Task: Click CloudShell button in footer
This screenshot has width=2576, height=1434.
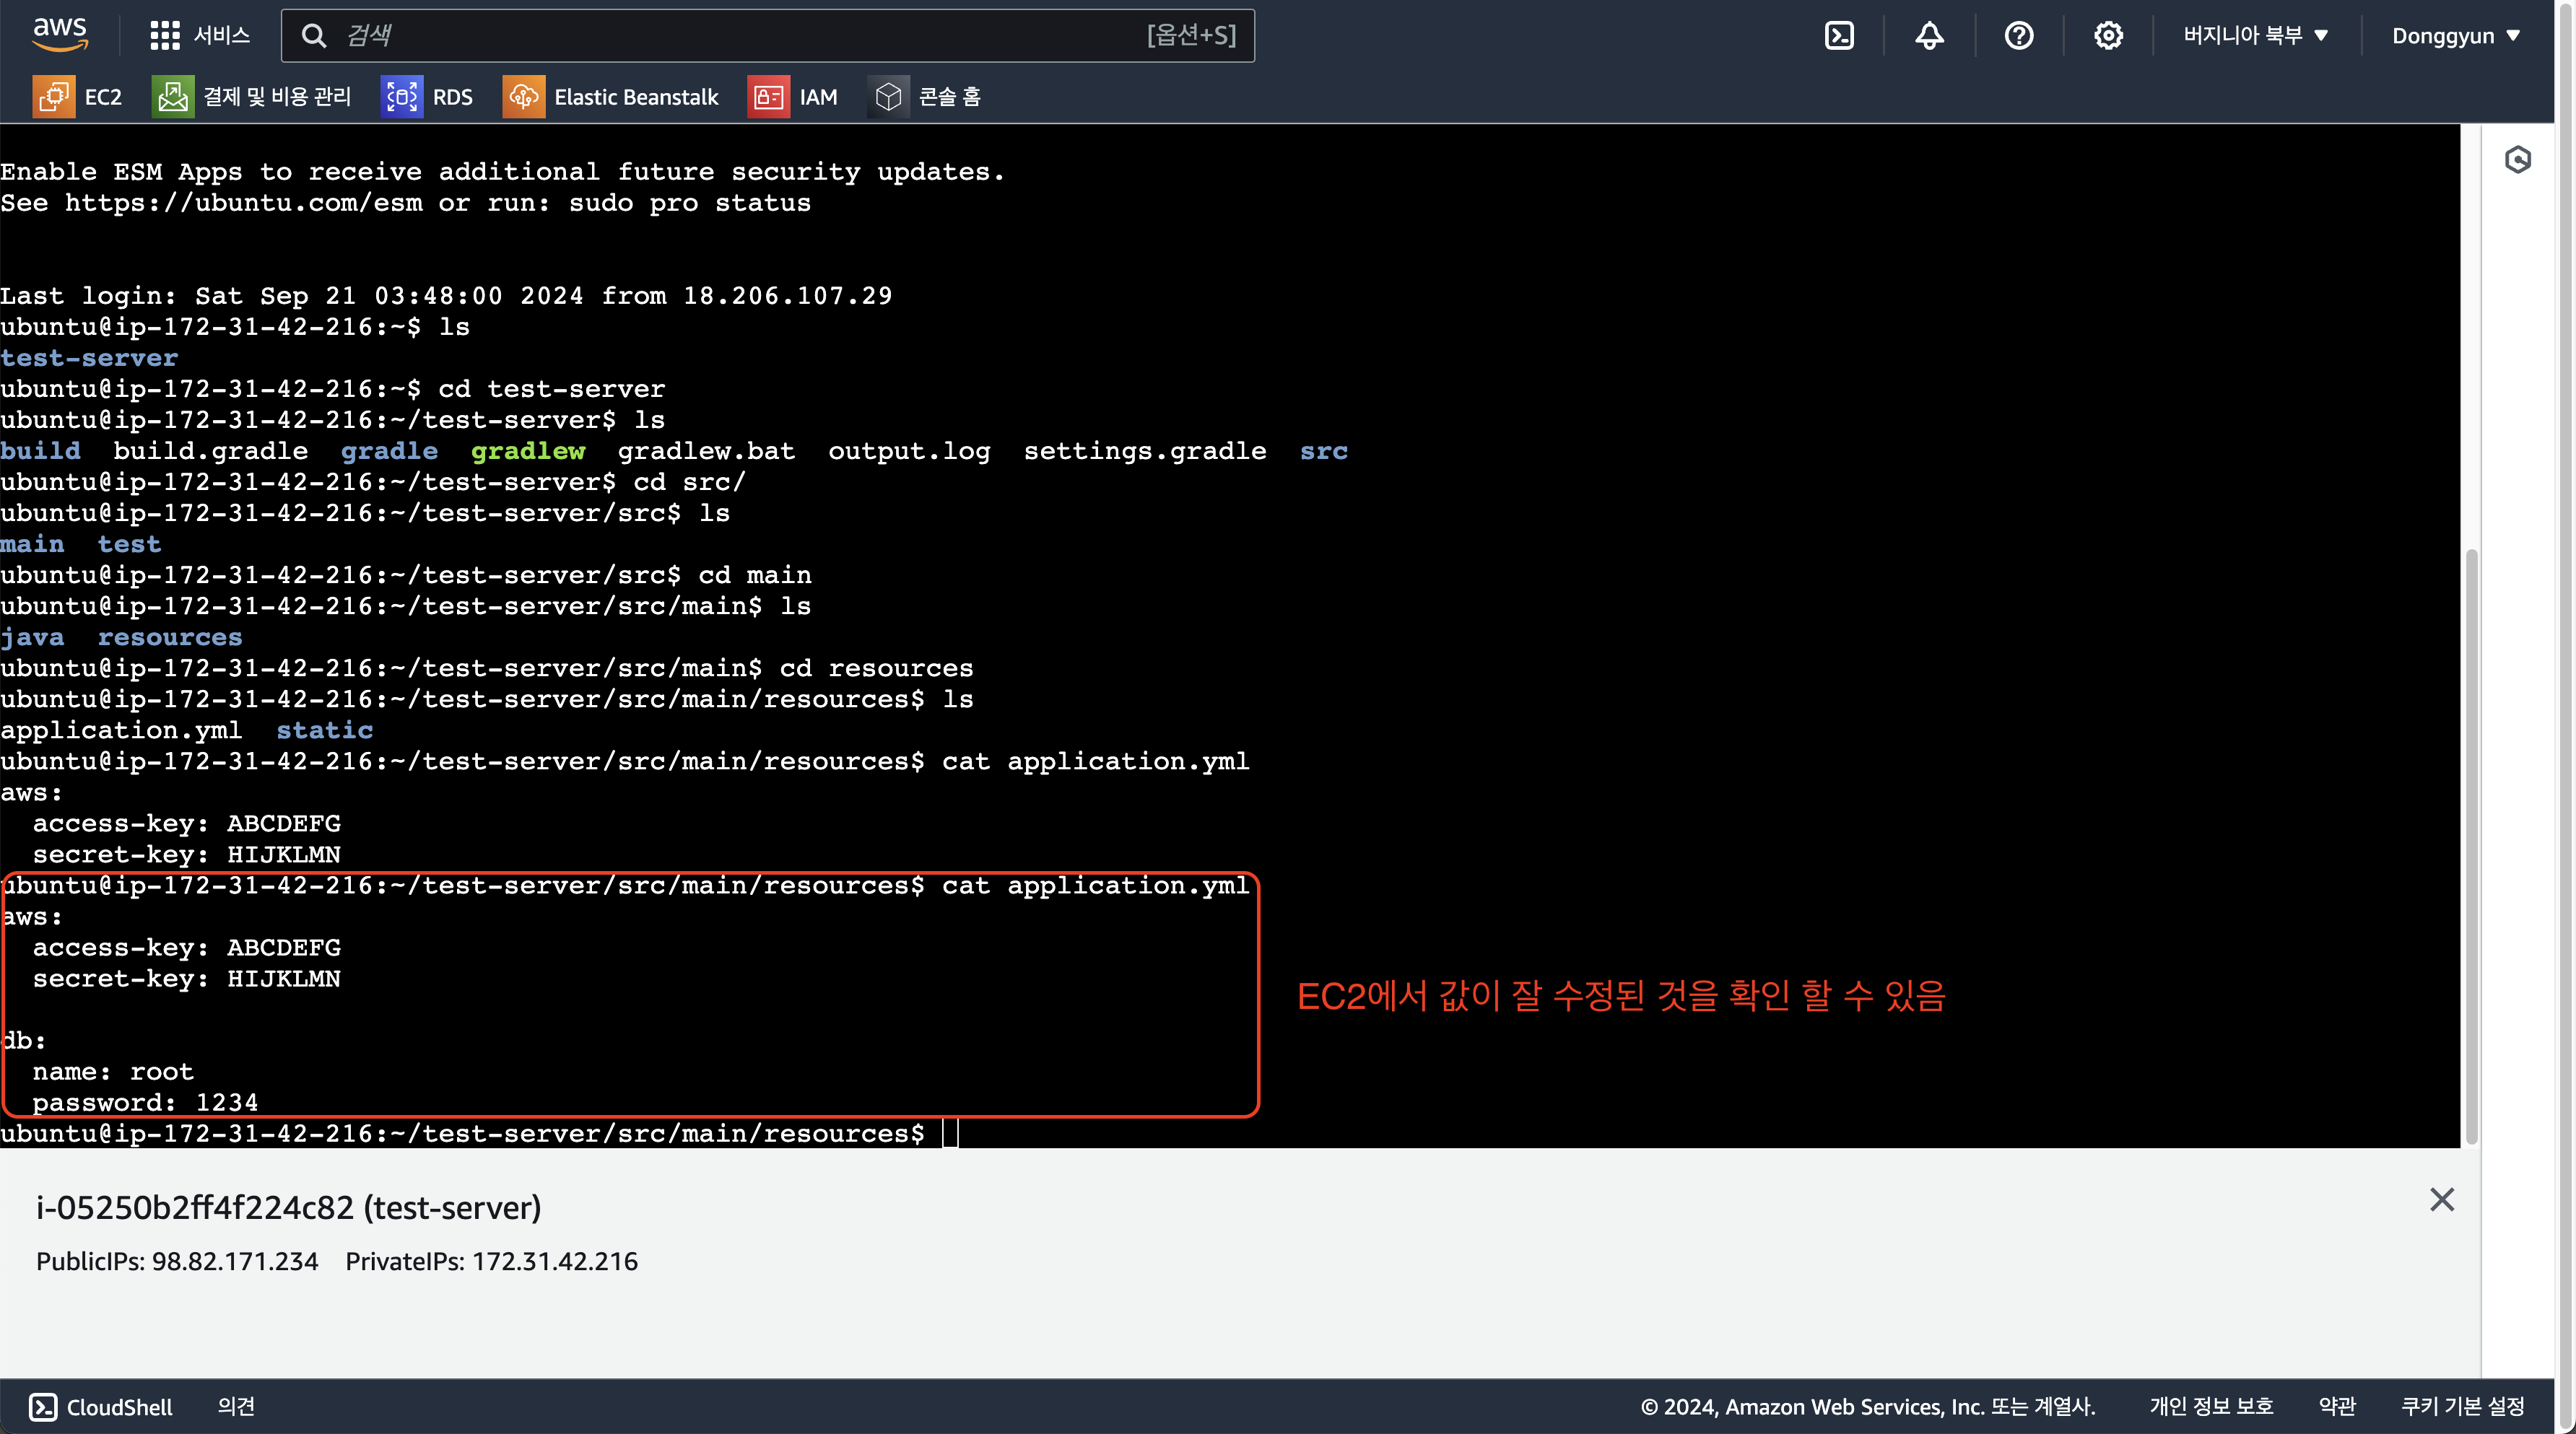Action: (x=100, y=1406)
